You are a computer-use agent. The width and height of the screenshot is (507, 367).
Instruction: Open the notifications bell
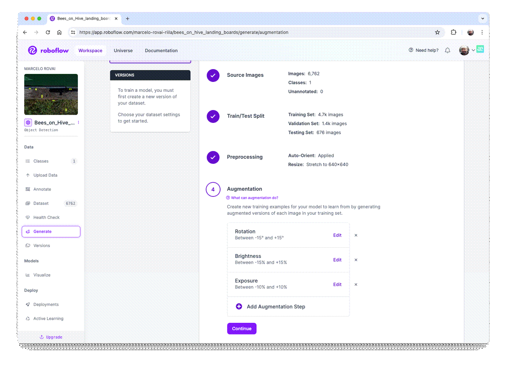pos(447,50)
